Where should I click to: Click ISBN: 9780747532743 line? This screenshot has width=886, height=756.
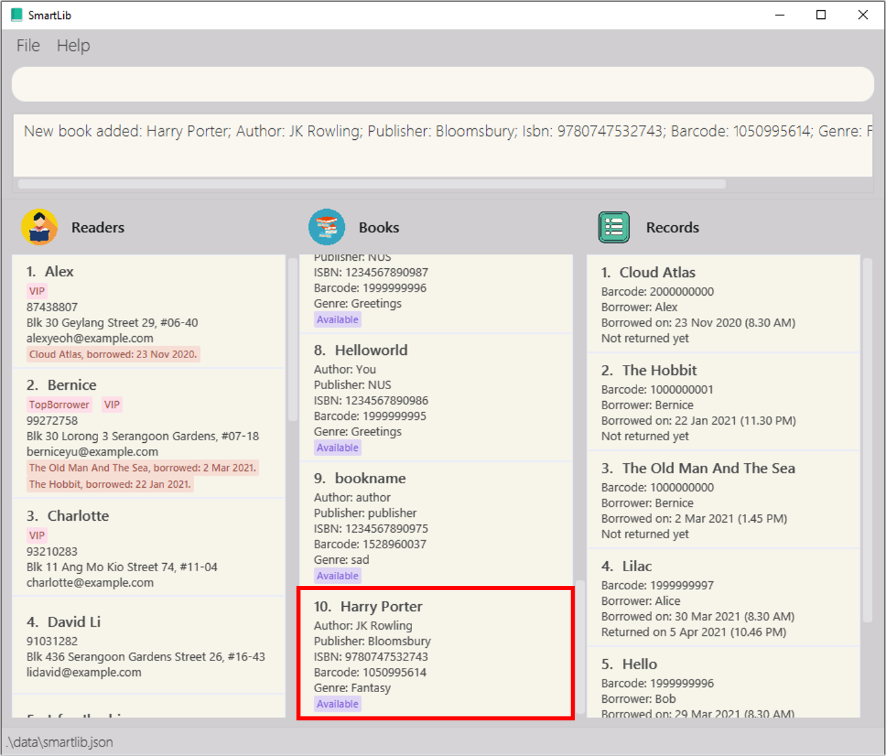point(371,657)
